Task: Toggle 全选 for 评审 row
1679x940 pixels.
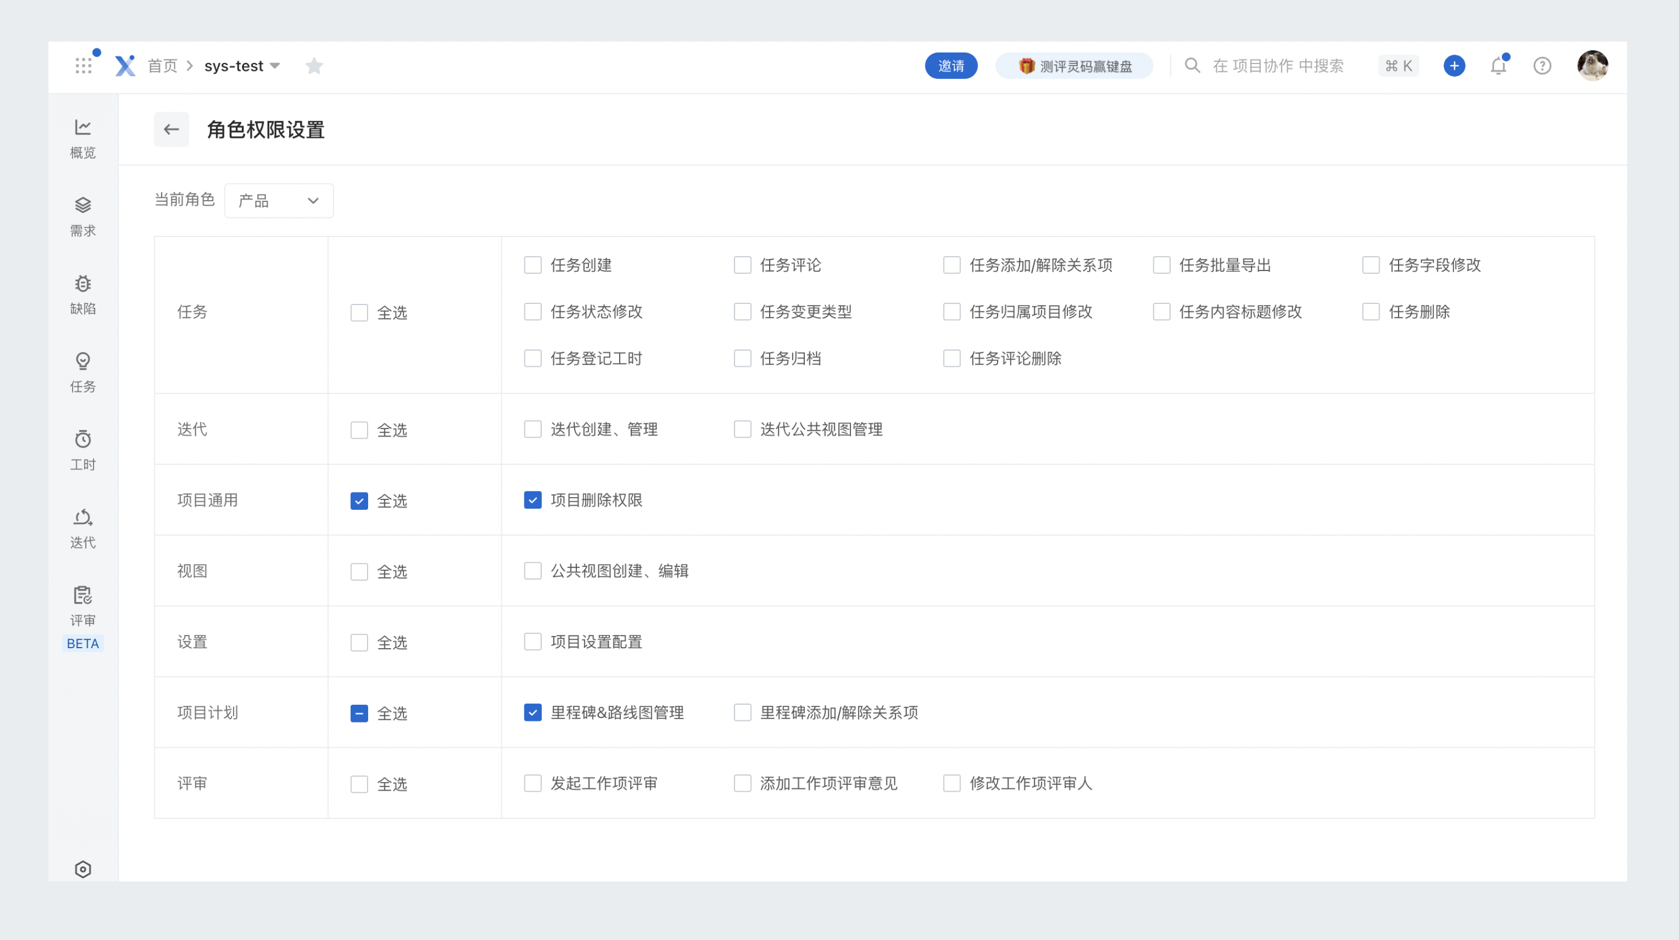Action: click(x=359, y=784)
